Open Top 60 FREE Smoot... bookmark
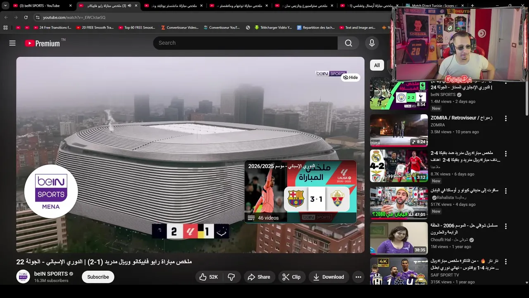 137,28
